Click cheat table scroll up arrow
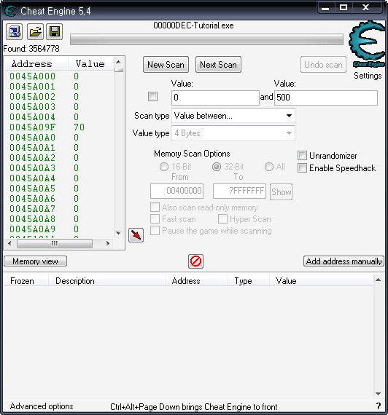Screen dimensions: 388x415 [x=379, y=280]
